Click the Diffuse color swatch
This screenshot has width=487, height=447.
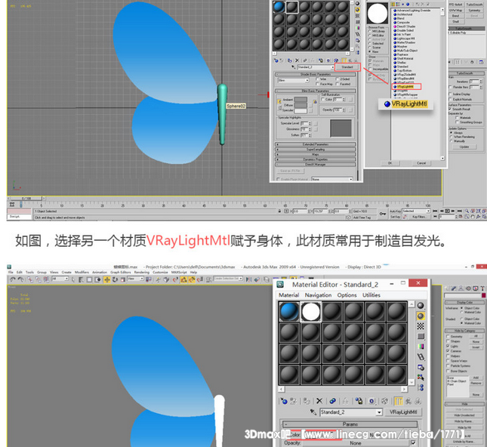301,105
